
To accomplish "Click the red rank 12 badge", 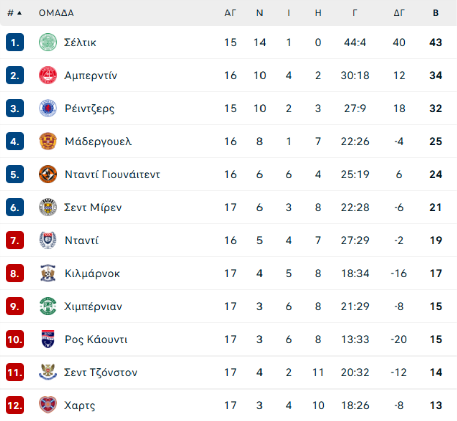I will click(15, 405).
